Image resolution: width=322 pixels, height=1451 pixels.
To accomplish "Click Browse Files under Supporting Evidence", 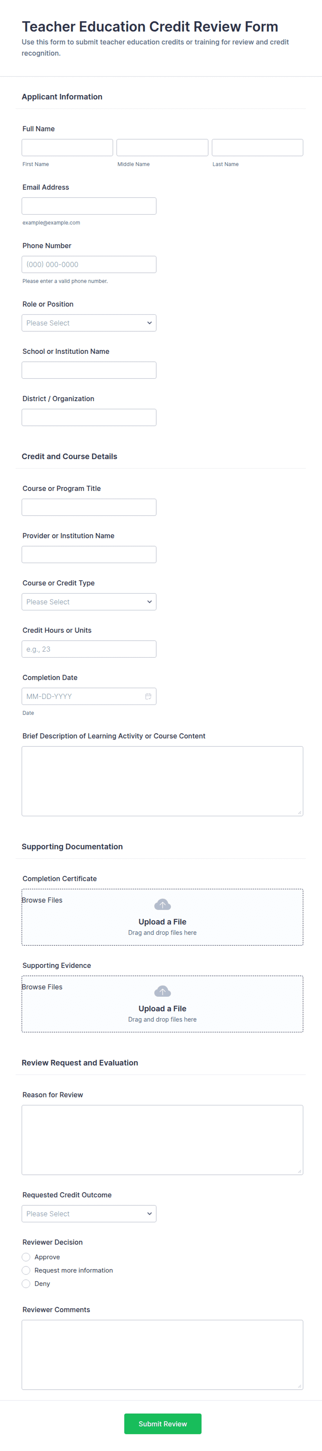I will click(42, 987).
